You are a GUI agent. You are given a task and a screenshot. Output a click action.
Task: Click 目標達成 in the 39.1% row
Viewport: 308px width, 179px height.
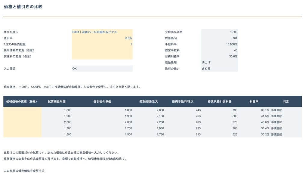click(x=276, y=110)
